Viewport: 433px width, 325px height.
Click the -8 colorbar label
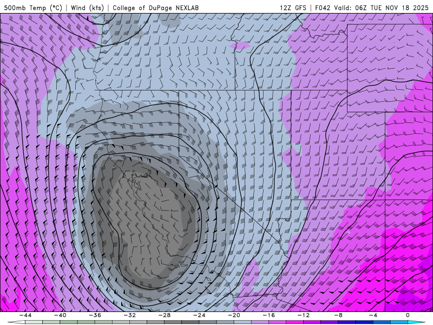click(338, 315)
